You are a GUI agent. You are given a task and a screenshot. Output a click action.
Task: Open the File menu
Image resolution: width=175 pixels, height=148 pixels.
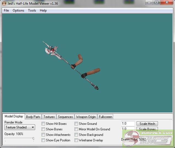click(x=6, y=10)
